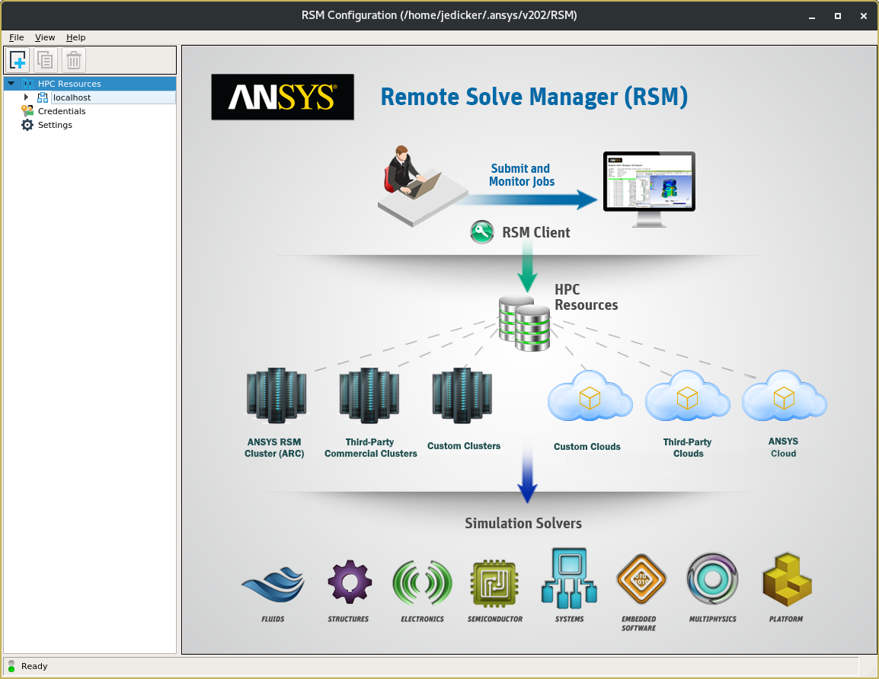Click the Structures purple gear icon
The height and width of the screenshot is (679, 879).
[x=350, y=582]
